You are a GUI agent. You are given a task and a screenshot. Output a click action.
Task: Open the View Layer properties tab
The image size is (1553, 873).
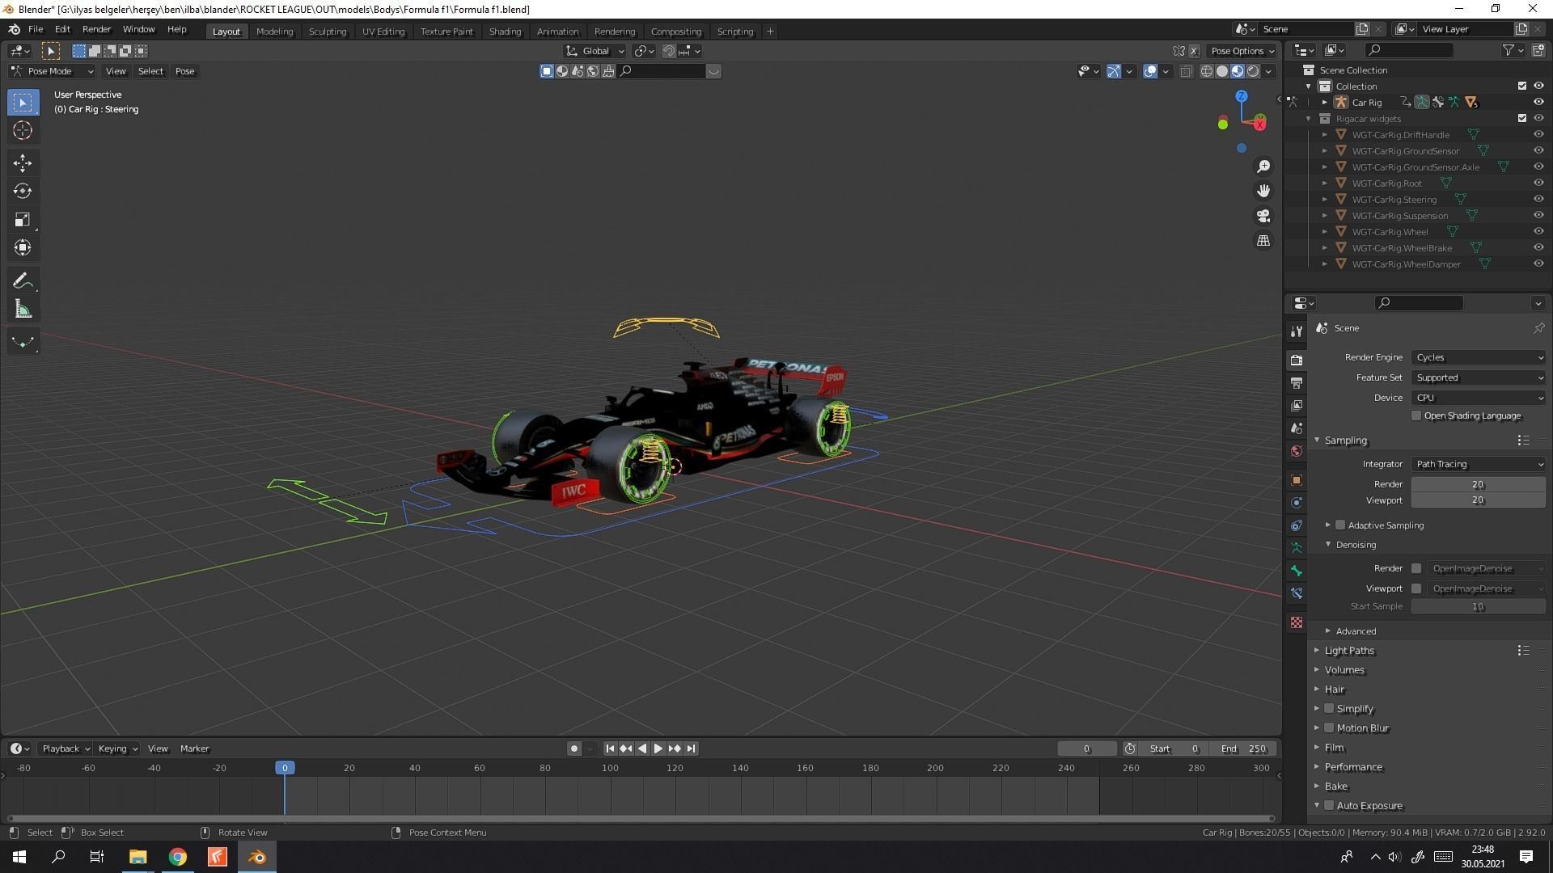[x=1297, y=405]
